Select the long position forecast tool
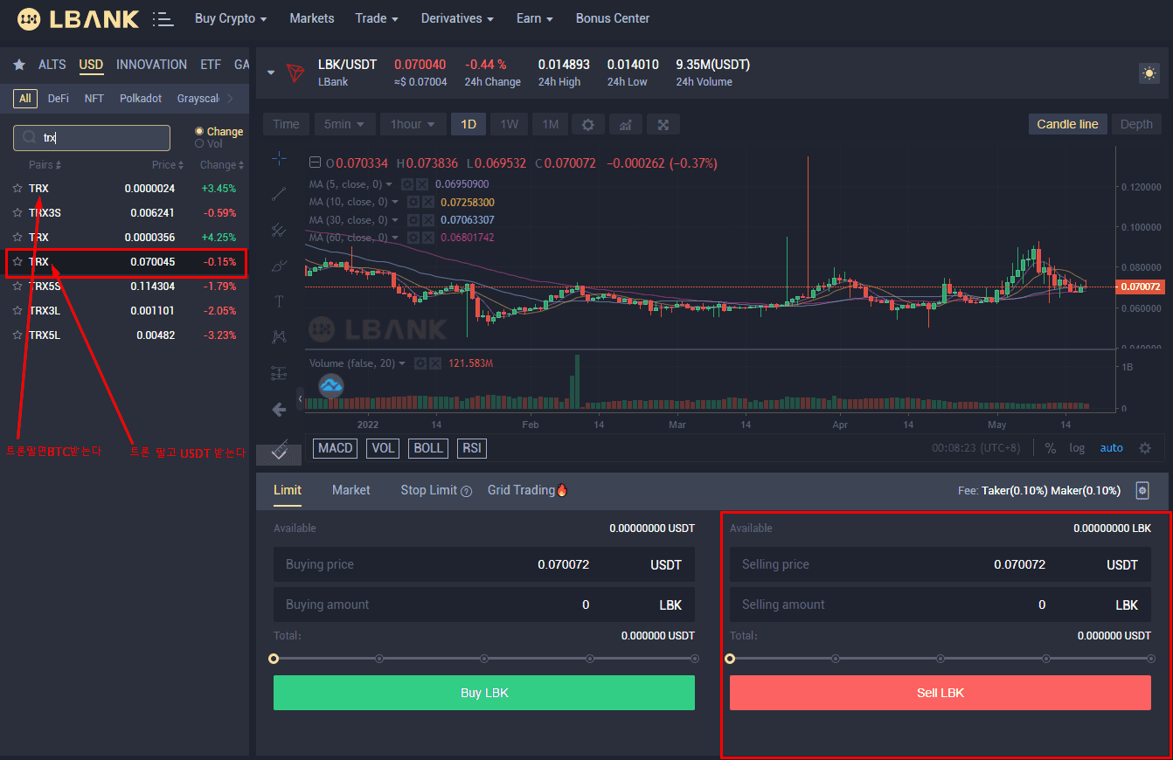 point(279,373)
